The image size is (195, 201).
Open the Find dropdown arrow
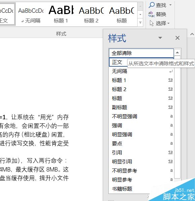coord(170,5)
